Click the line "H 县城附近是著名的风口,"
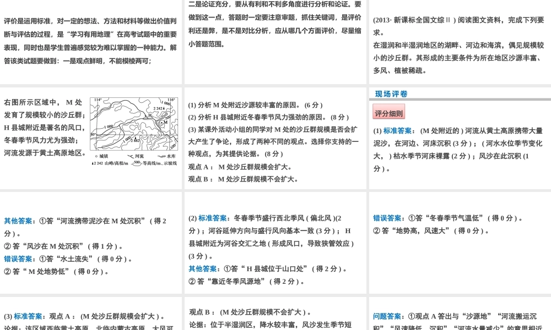This screenshot has height=330, width=551. pyautogui.click(x=44, y=128)
